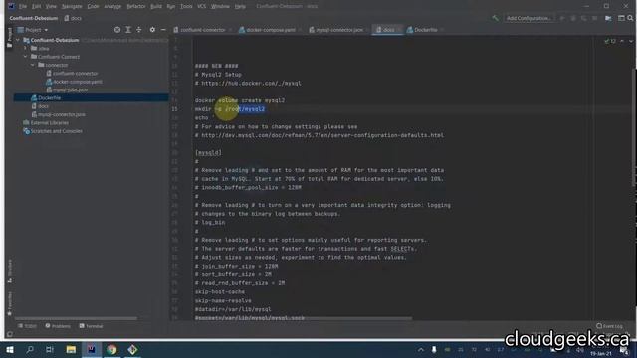Go to next highlighted problem arrow

(630, 41)
